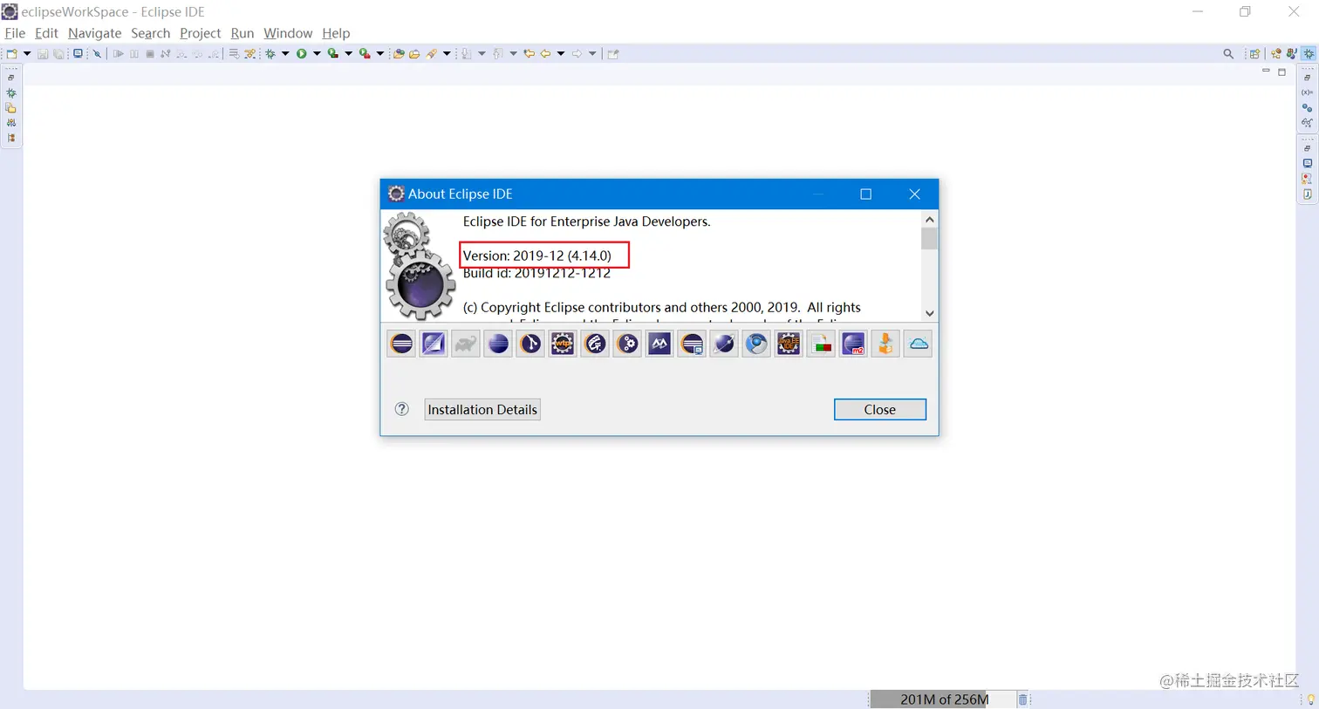Expand the Coverage launch dropdown arrow

click(348, 53)
